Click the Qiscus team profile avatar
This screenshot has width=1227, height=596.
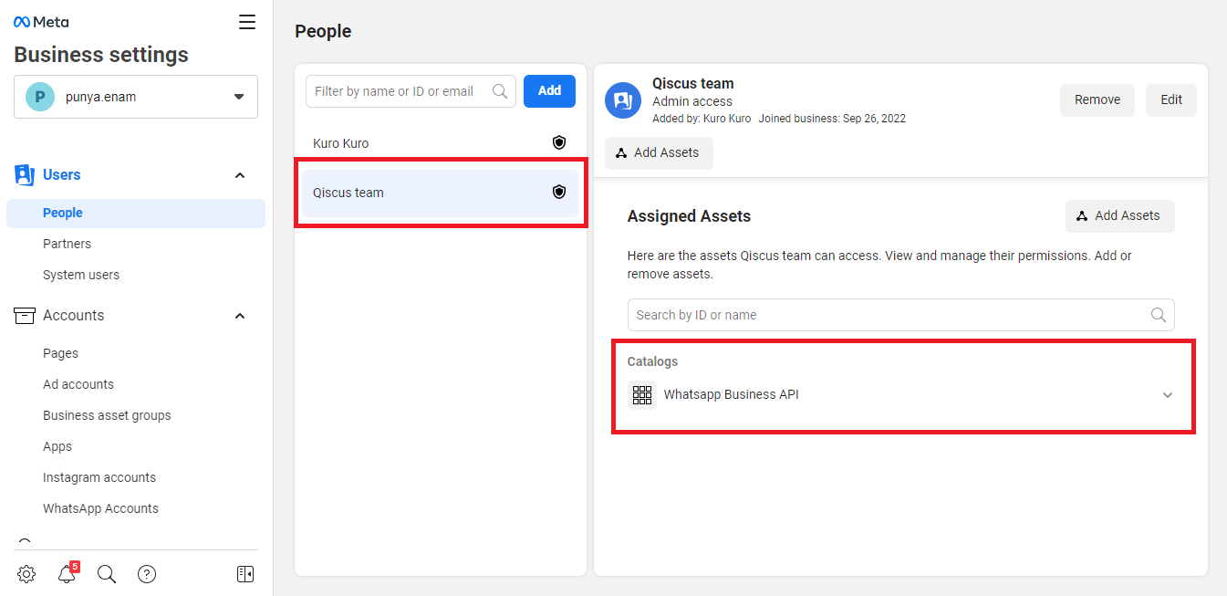tap(623, 100)
